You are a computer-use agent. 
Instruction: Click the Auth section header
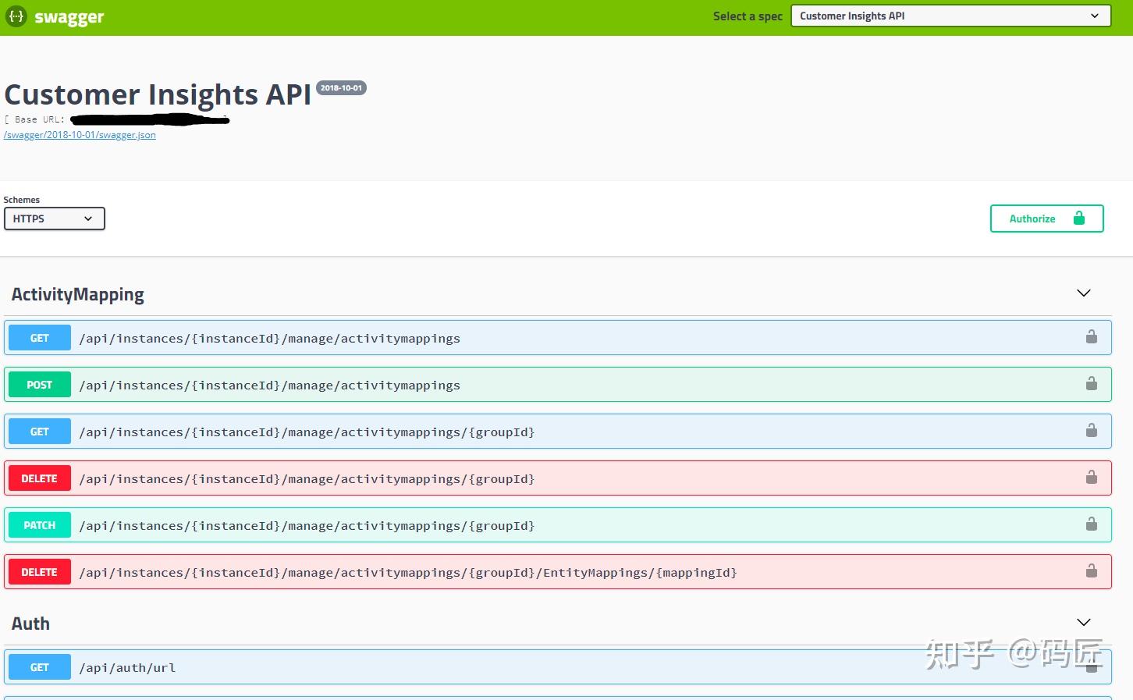click(30, 623)
